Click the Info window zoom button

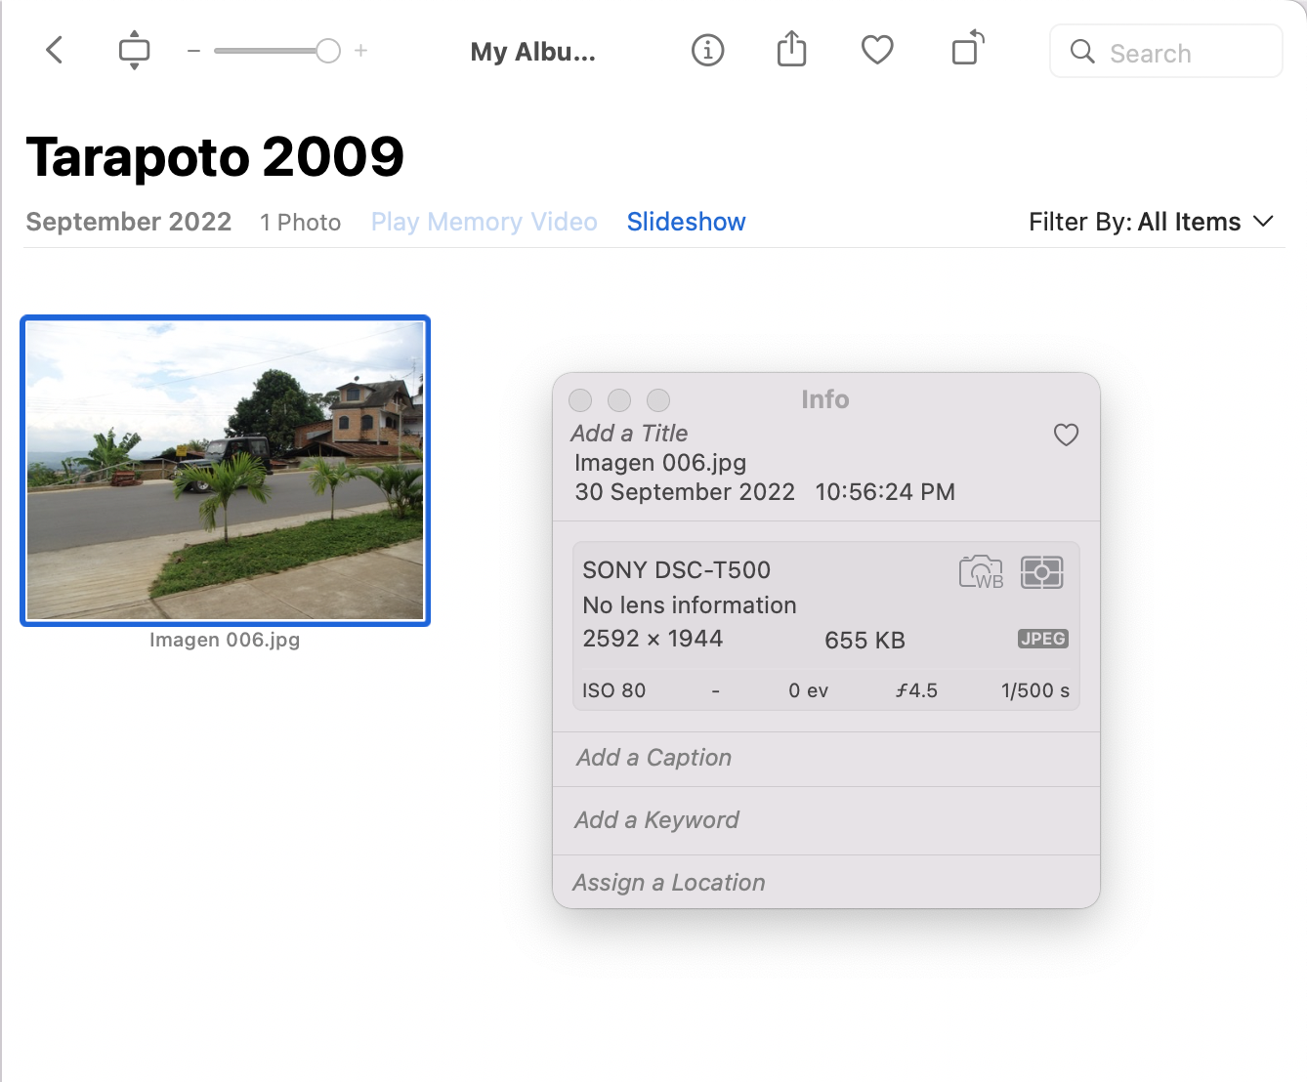[658, 400]
